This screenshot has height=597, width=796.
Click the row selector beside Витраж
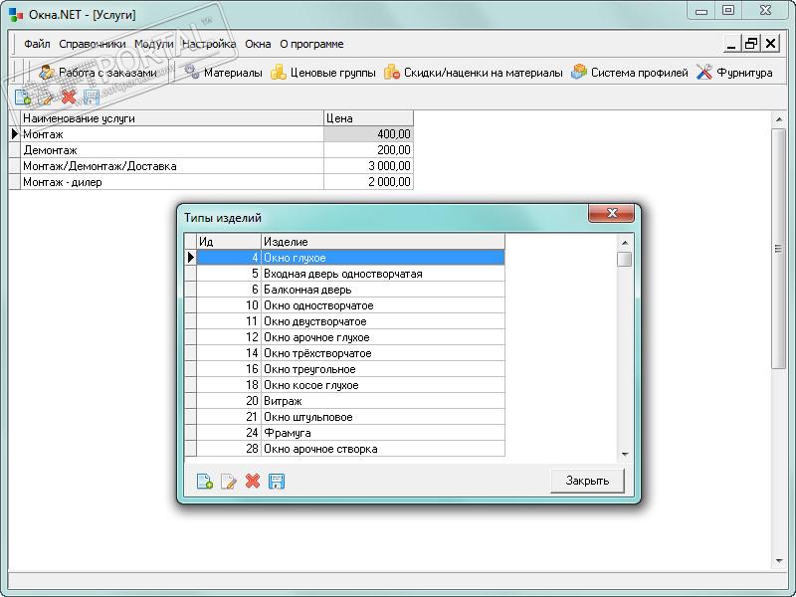coord(190,401)
